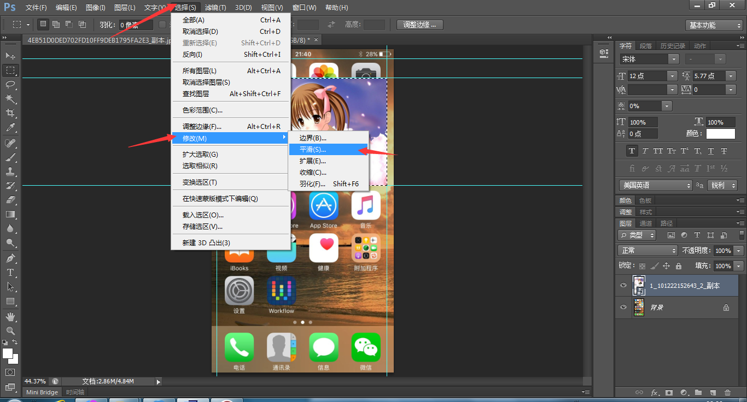Click the create new layer icon
747x402 pixels.
click(713, 392)
